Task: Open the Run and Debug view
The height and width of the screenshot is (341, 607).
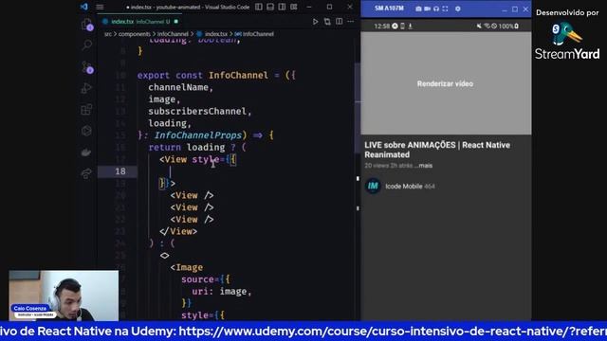Action: coord(86,88)
